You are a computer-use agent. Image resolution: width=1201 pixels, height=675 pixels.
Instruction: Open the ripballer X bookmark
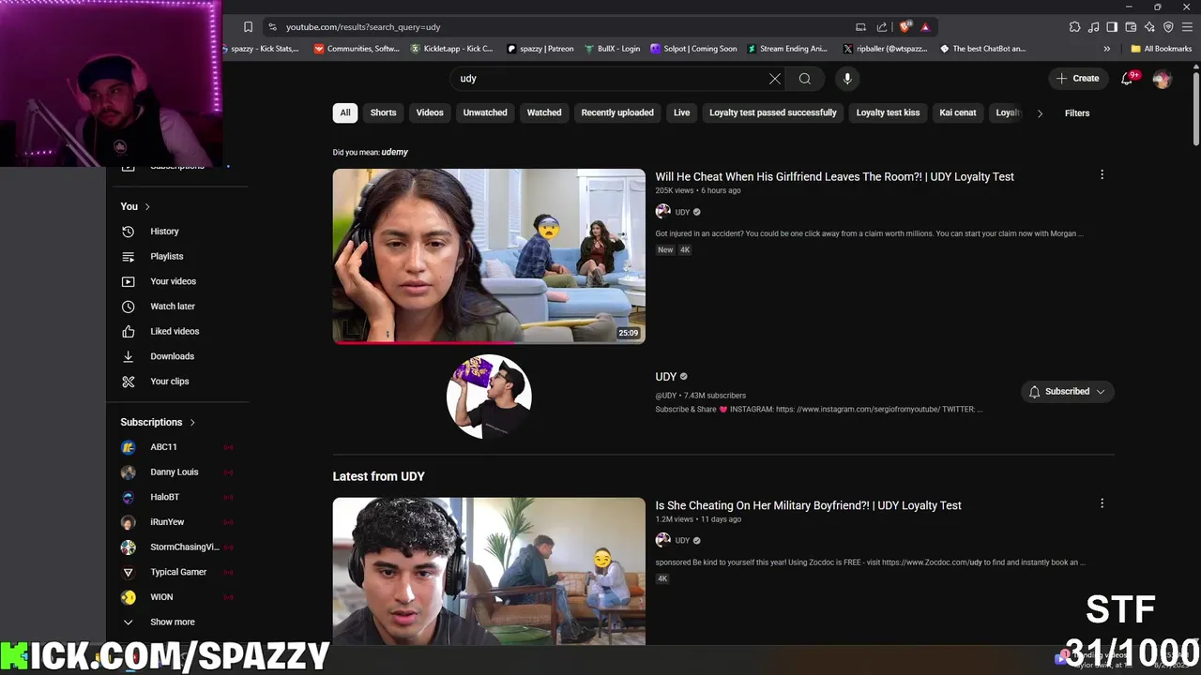point(885,49)
